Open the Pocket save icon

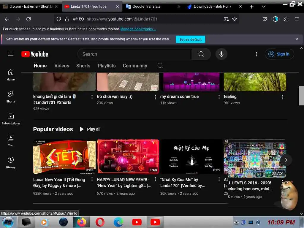coord(265,19)
